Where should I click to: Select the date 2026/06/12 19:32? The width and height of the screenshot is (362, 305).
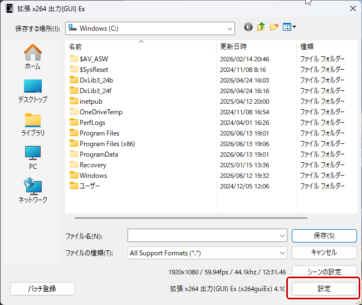244,176
